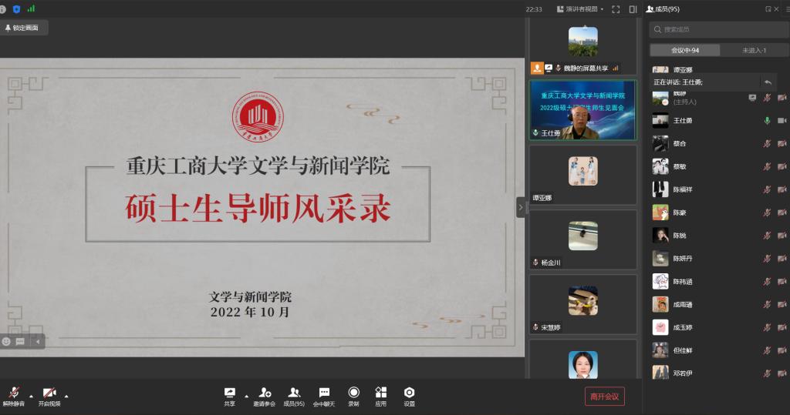
Task: Click the 邀请参会 invite icon
Action: (x=264, y=393)
